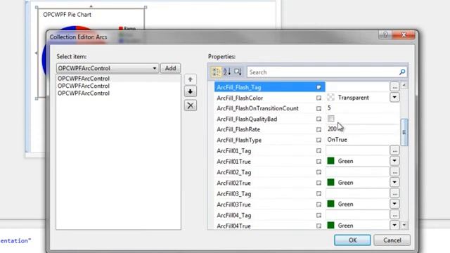This screenshot has width=450, height=253.
Task: Click ArcFill03True property marker square
Action: click(x=319, y=205)
